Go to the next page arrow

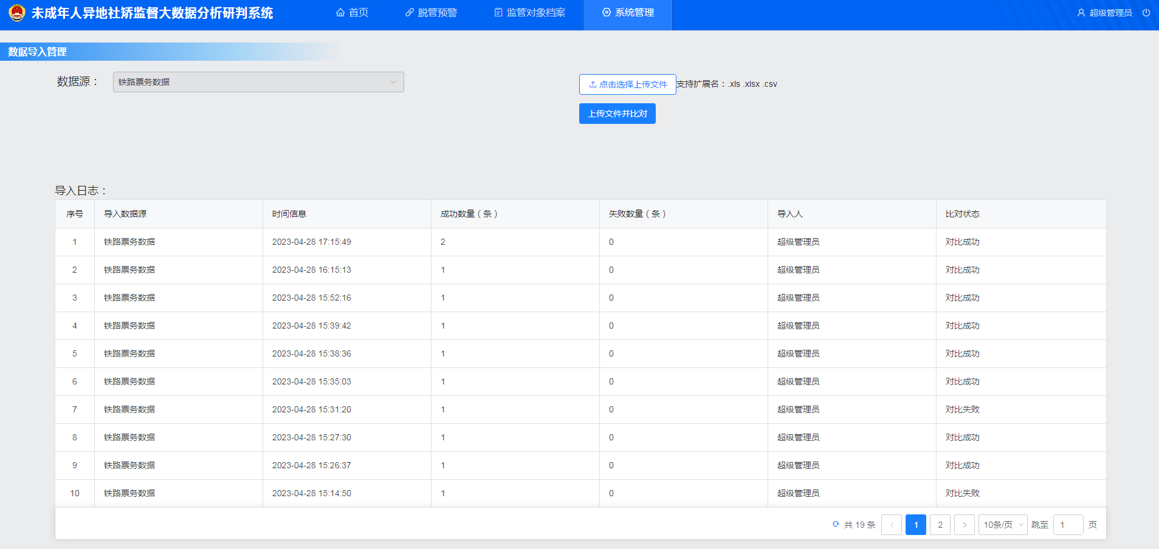pos(964,525)
